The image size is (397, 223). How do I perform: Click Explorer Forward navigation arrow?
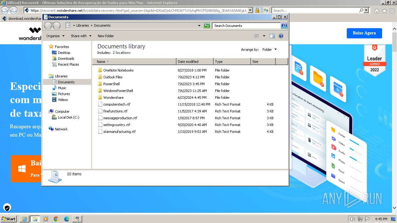(56, 26)
